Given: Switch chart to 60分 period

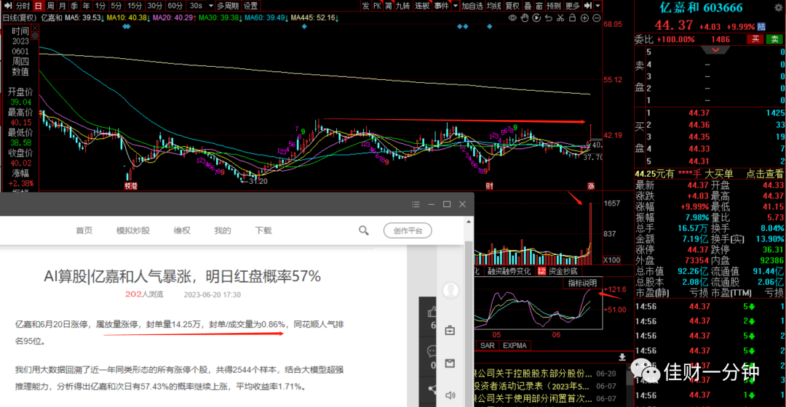Looking at the screenshot, I should [175, 6].
